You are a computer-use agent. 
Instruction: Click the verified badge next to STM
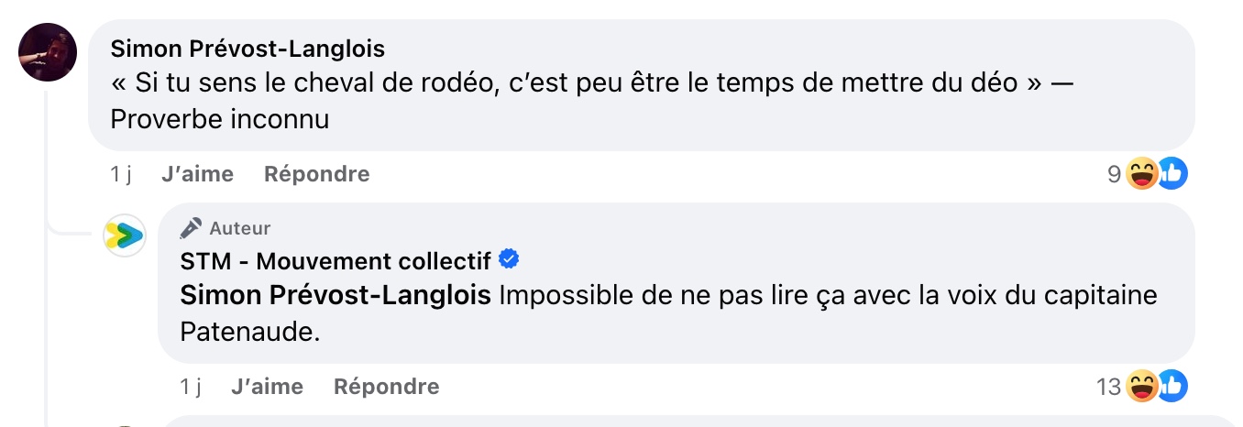(509, 260)
